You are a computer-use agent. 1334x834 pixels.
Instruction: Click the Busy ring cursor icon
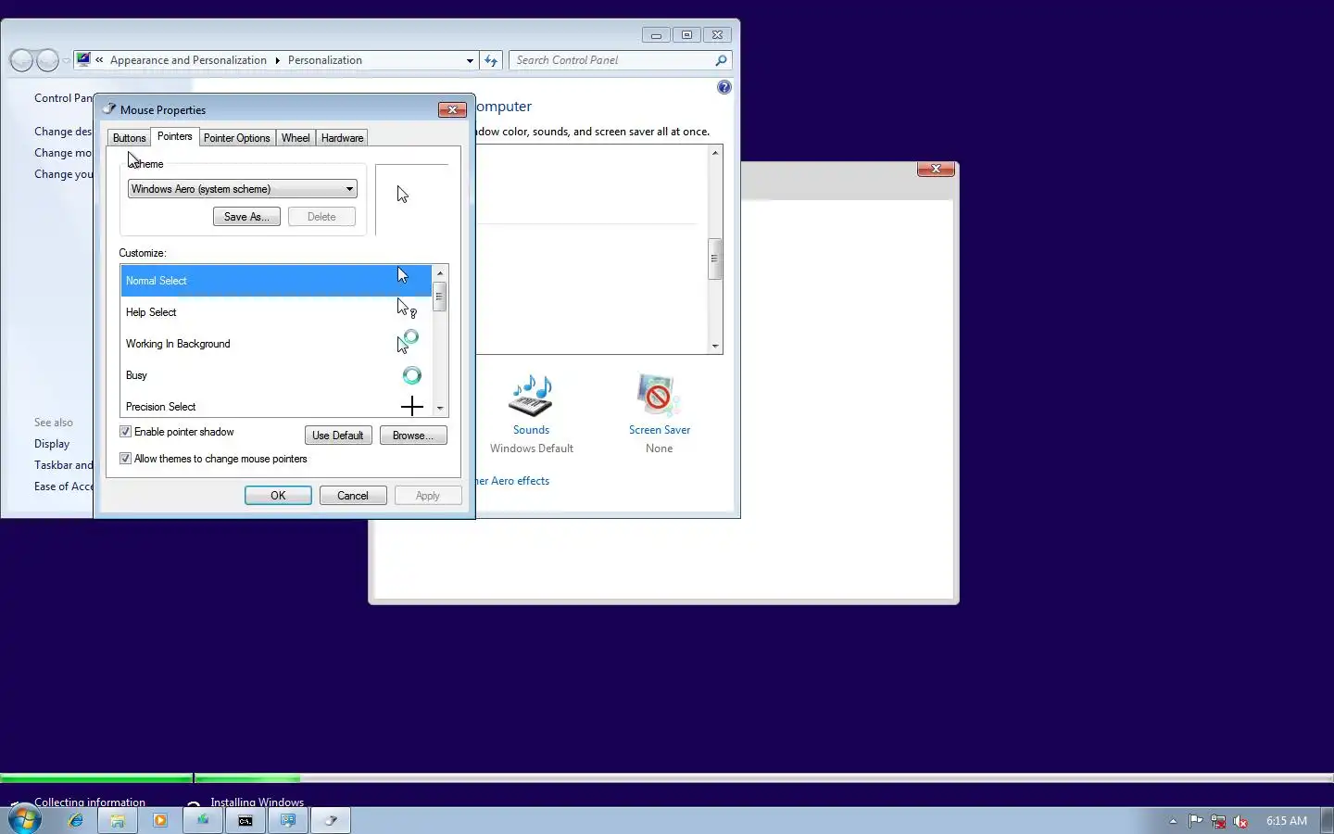click(412, 375)
